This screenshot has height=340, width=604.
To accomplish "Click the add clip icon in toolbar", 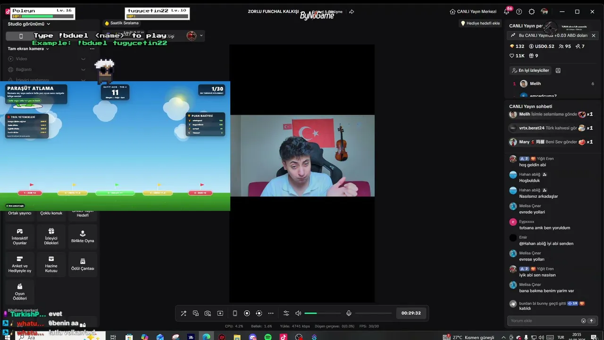I will [x=220, y=313].
